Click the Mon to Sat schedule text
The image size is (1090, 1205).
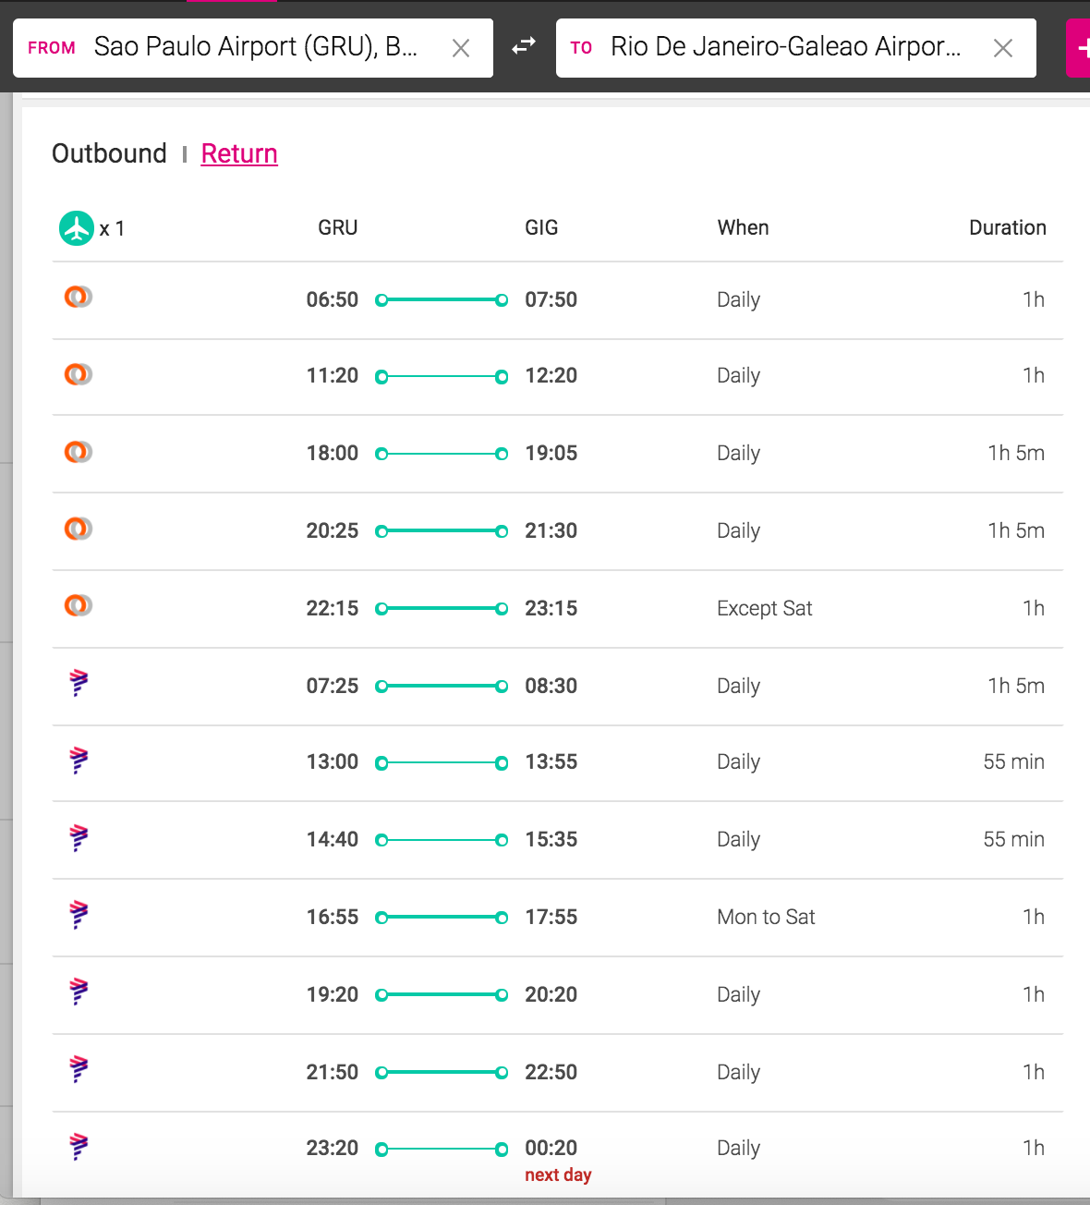click(x=766, y=917)
